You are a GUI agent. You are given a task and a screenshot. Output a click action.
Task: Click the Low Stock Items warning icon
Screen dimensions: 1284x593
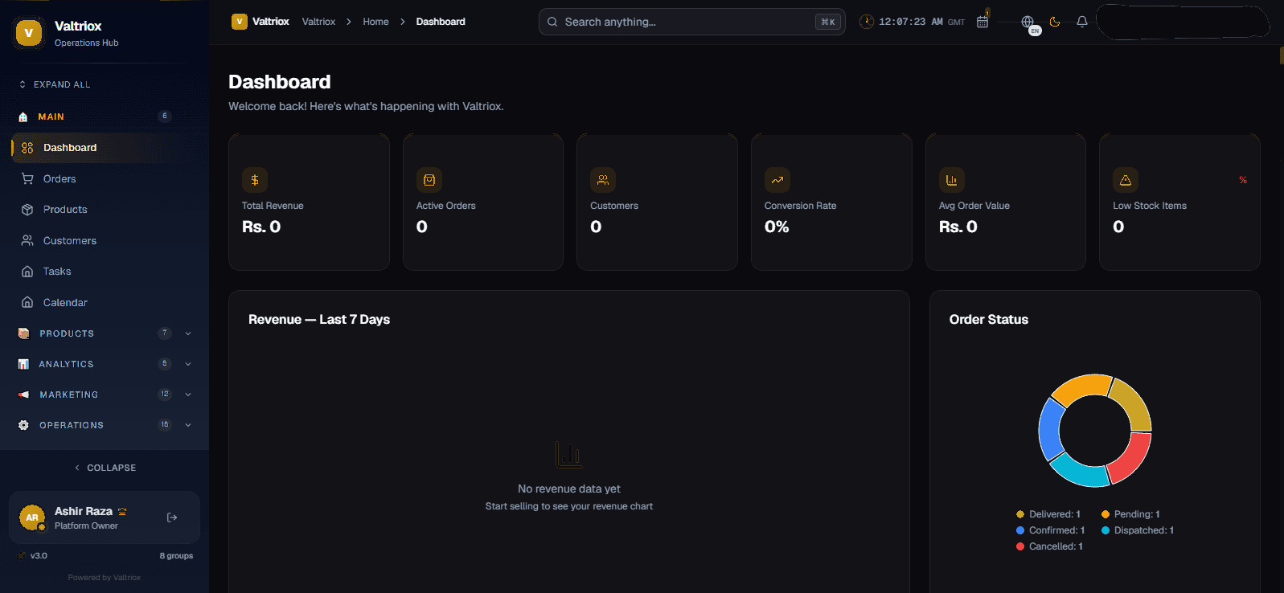1126,180
